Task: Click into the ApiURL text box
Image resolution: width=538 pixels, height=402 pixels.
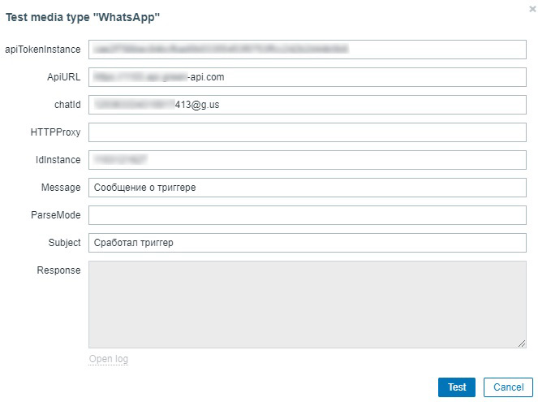Action: pos(307,77)
